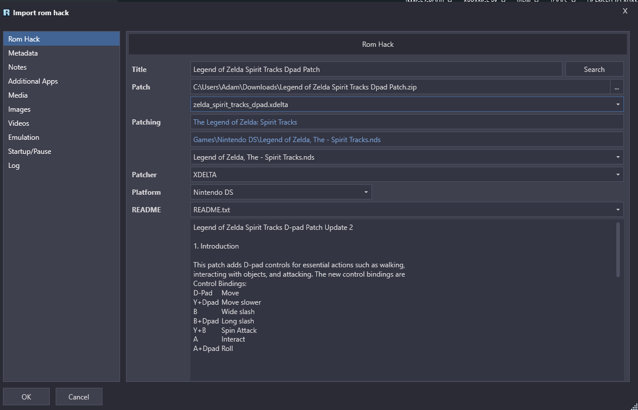Click the 'A+Dpad Roll' README line
638x410 pixels.
tap(213, 349)
